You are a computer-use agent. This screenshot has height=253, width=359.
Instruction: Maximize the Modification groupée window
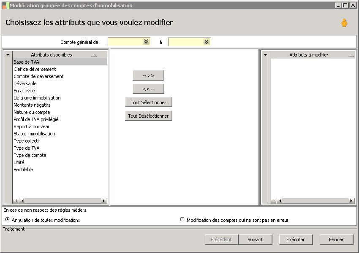tap(345, 5)
